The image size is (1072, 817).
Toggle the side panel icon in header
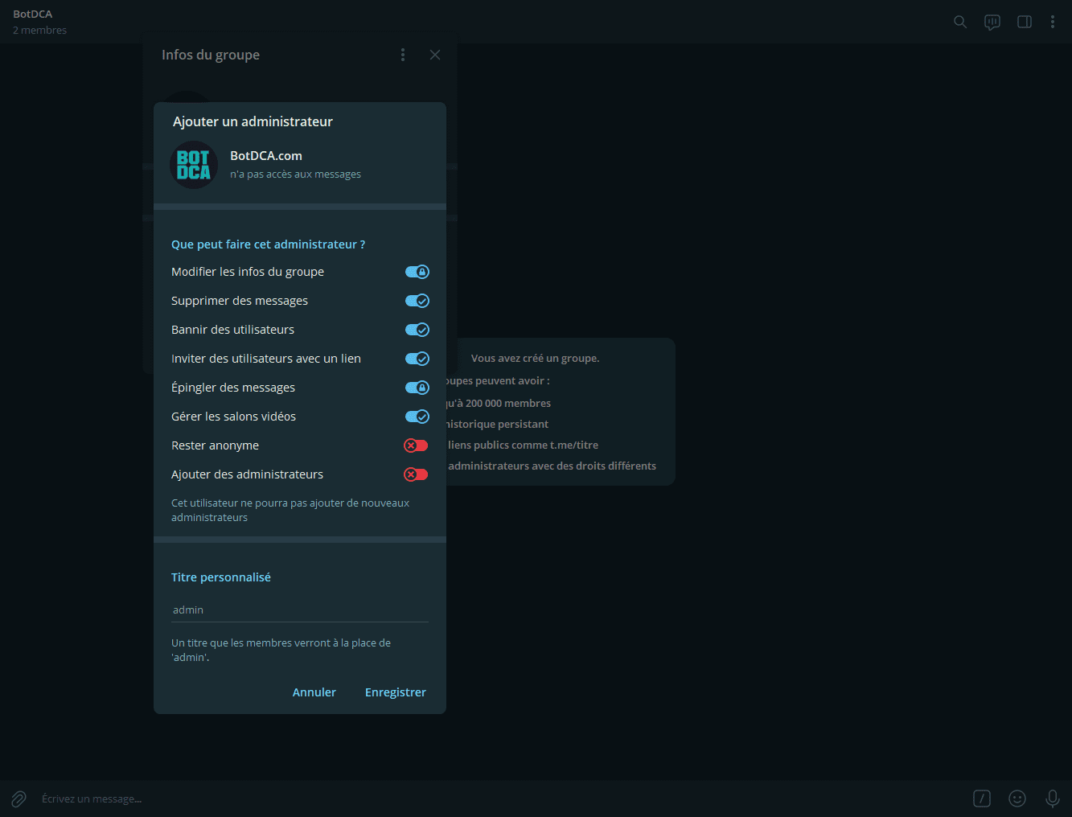click(x=1025, y=22)
